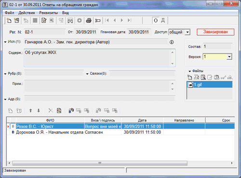Image resolution: width=241 pixels, height=178 pixels.
Task: Delete selected visa with X icon
Action: click(x=51, y=111)
